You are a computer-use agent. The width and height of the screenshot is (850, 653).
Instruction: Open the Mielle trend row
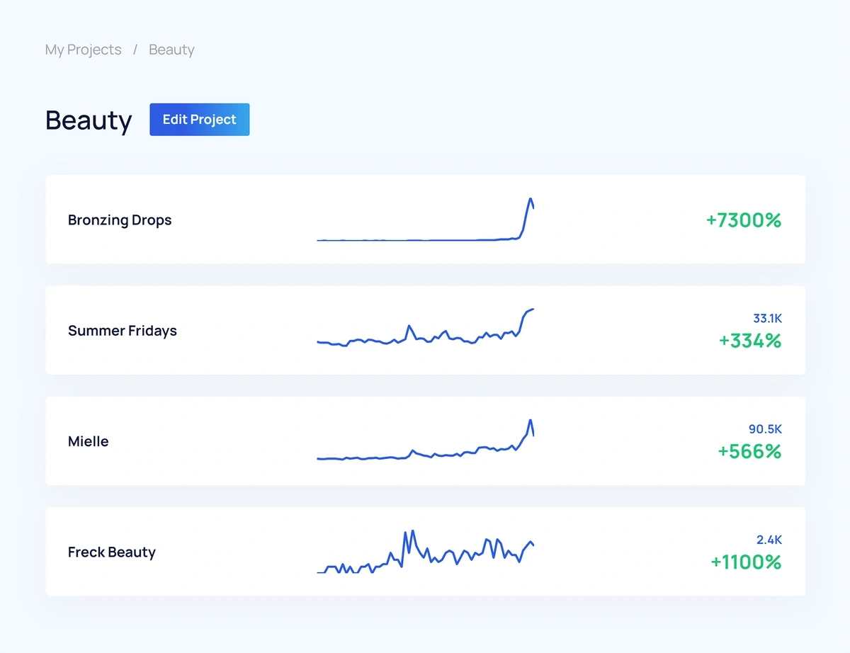point(425,441)
